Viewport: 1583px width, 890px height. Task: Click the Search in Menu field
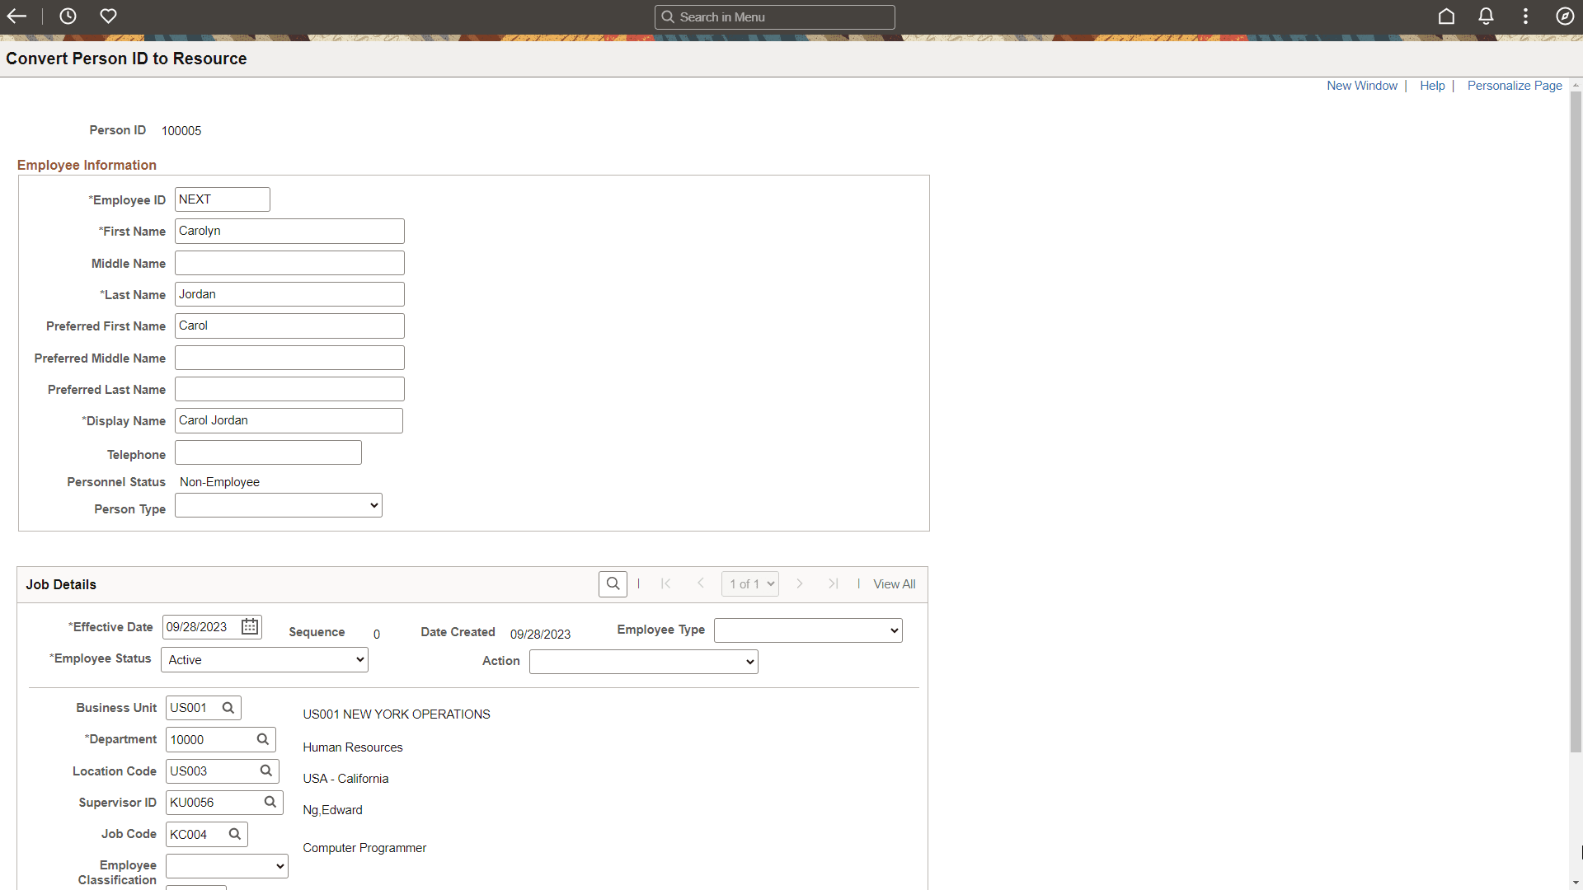775,16
